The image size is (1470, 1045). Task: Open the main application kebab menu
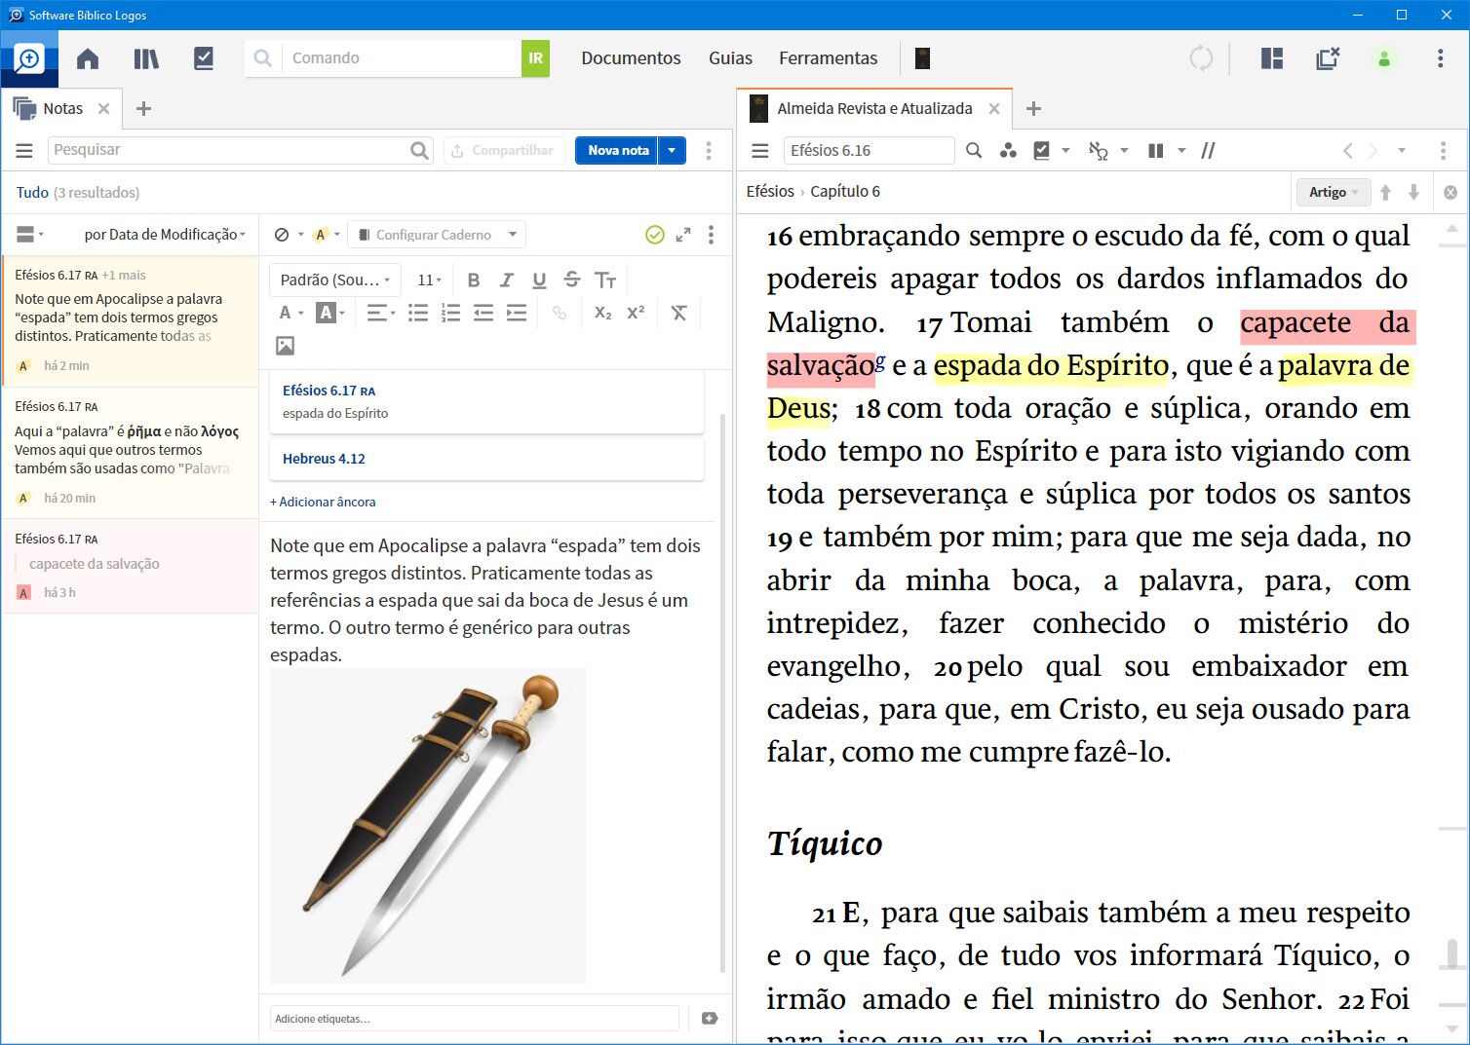[x=1440, y=58]
